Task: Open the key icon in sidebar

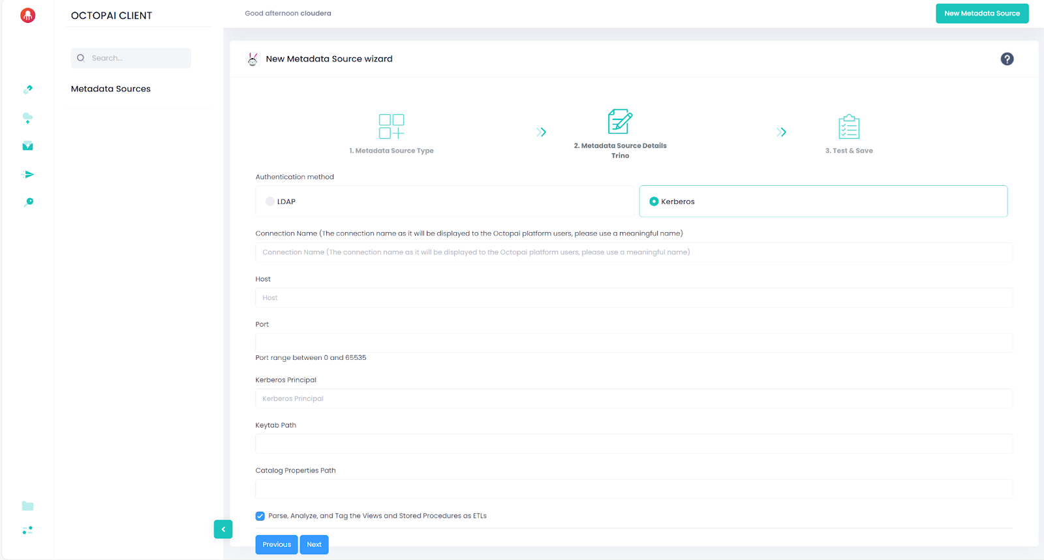Action: [x=27, y=203]
